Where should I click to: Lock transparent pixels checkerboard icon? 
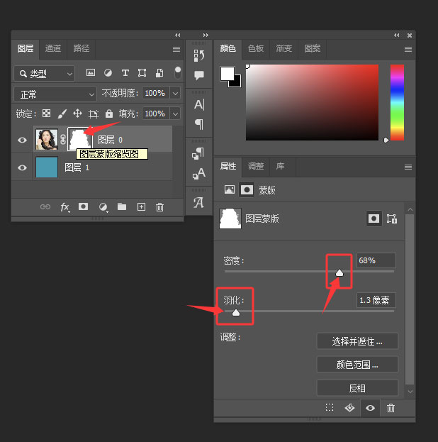coord(47,114)
